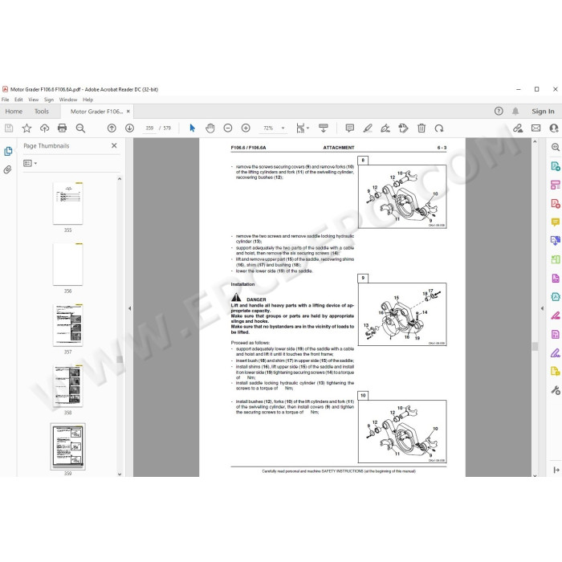
Task: Zoom out with the minus circle icon
Action: [227, 128]
